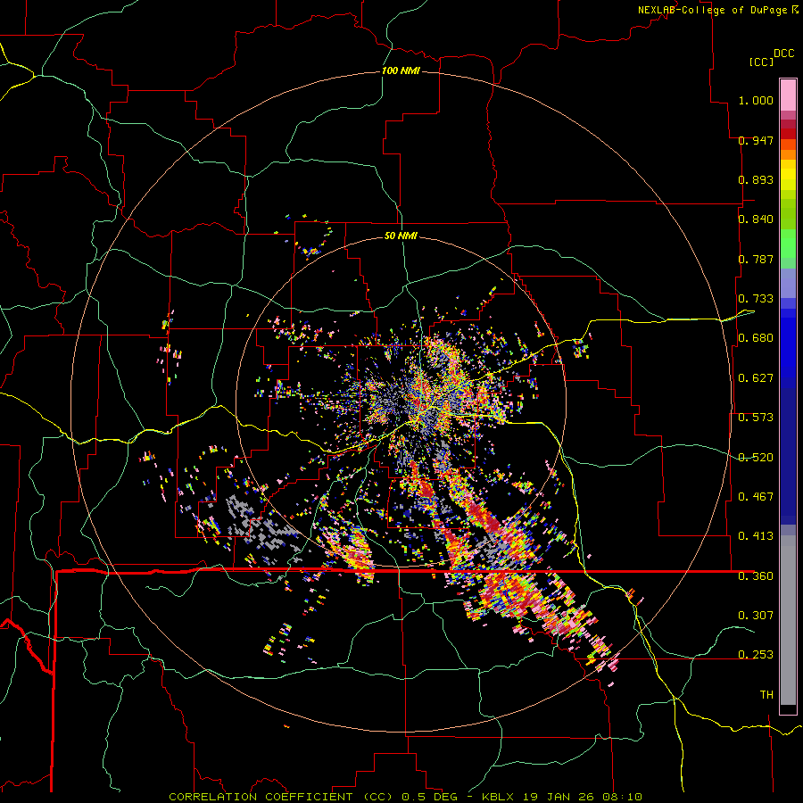Click the 19 JAN 26 date text
803x803 pixels.
coord(557,797)
